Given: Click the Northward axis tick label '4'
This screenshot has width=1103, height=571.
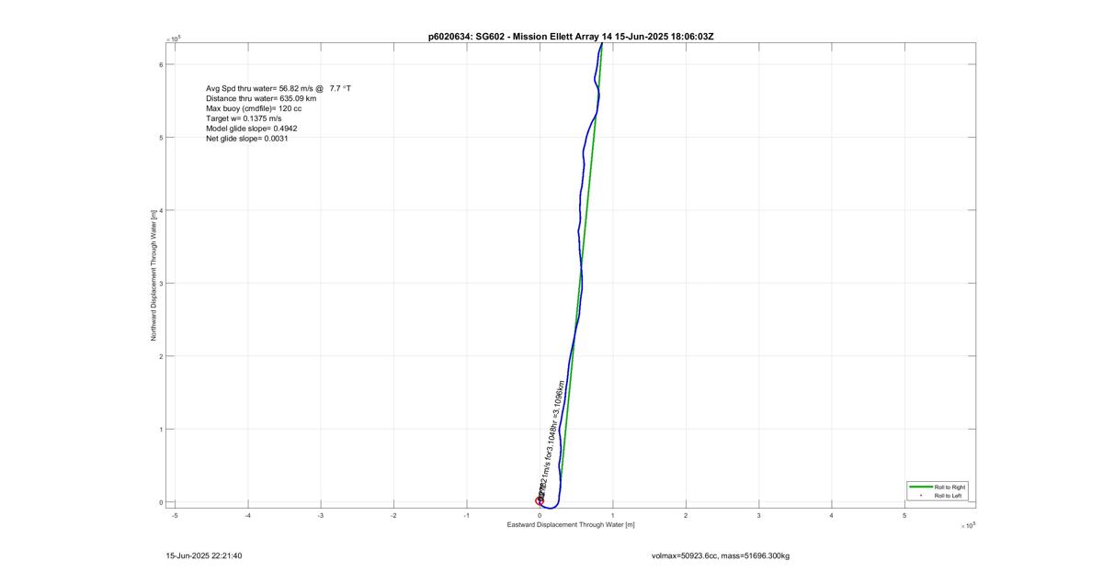Looking at the screenshot, I should click(x=161, y=210).
